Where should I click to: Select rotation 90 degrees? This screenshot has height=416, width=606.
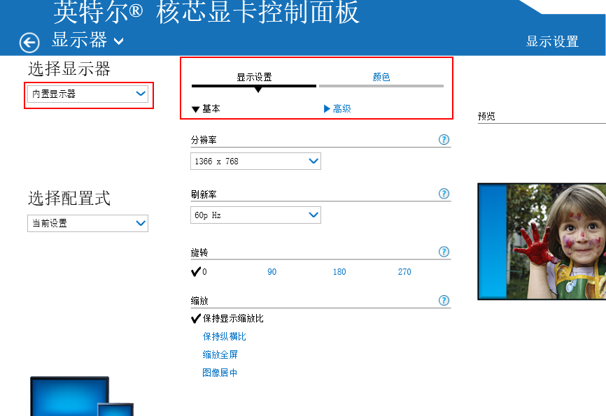272,272
